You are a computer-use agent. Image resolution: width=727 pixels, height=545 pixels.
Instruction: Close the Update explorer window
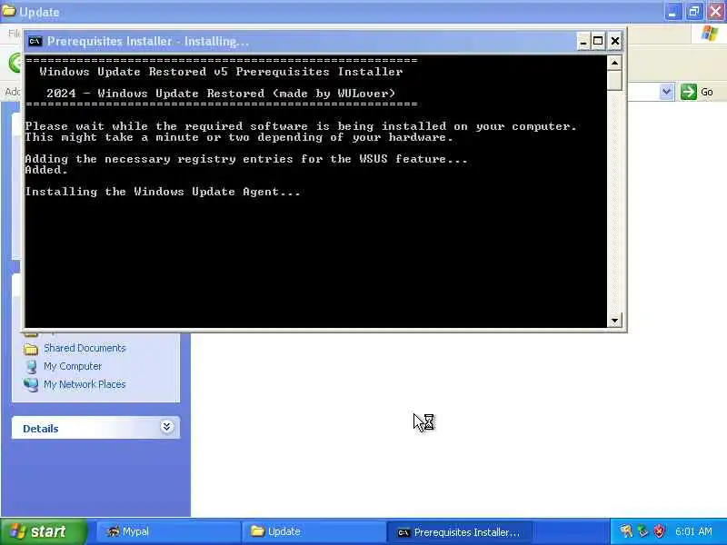pos(716,12)
